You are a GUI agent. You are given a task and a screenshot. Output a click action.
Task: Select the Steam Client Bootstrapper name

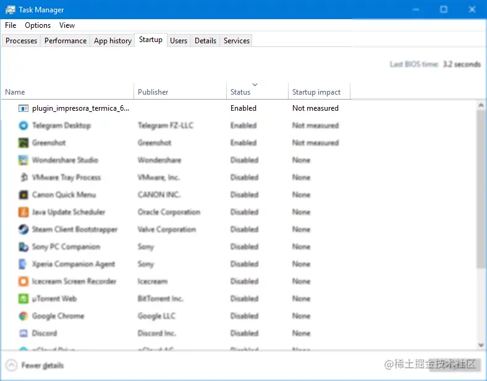point(75,229)
